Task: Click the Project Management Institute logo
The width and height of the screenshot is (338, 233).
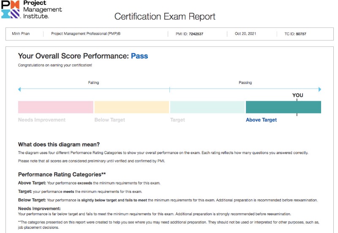Action: coord(31,10)
